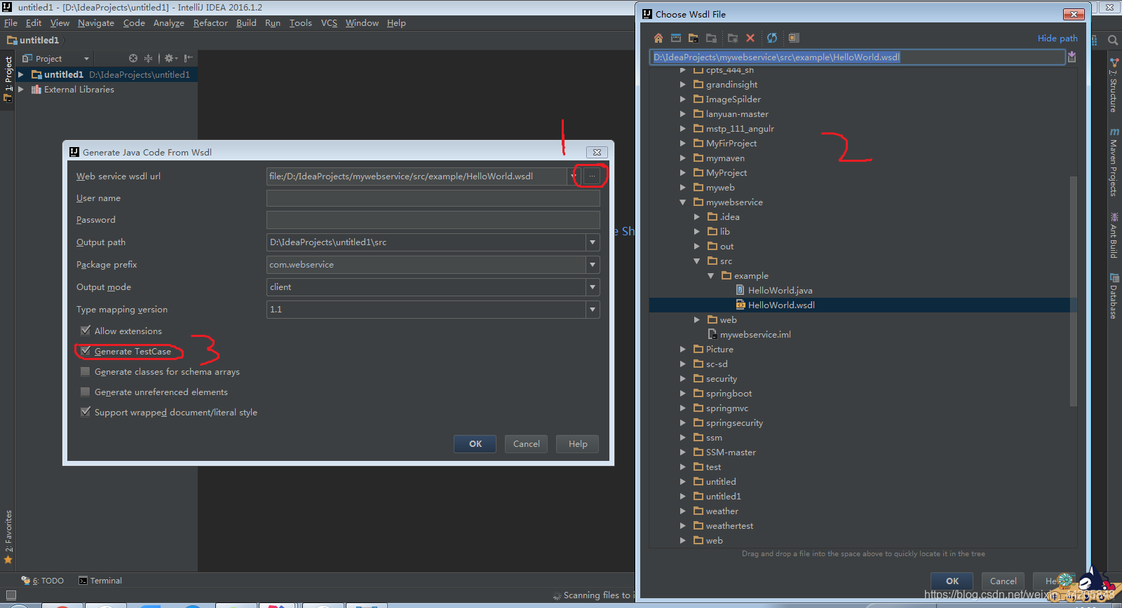This screenshot has height=608, width=1122.
Task: Click the search everywhere magnifier icon
Action: point(1113,41)
